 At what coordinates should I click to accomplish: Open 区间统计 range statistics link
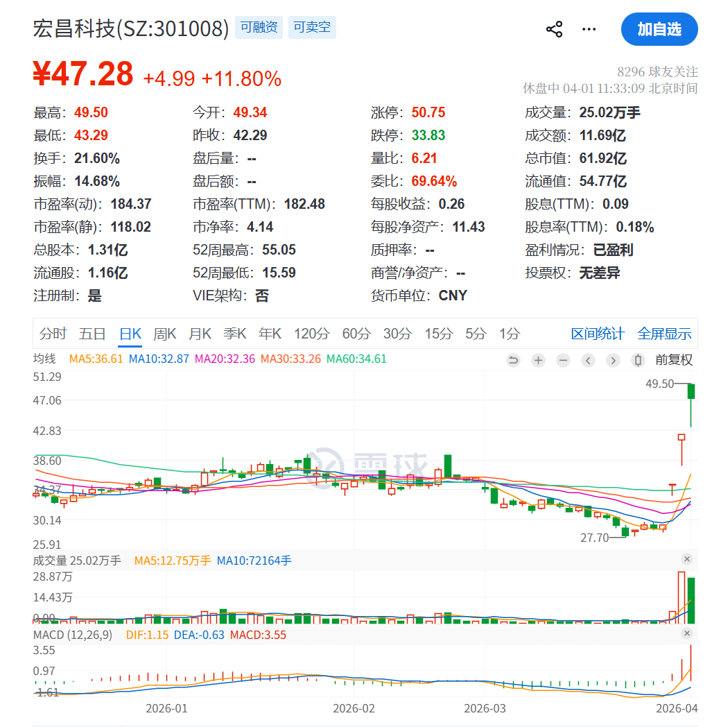point(597,334)
